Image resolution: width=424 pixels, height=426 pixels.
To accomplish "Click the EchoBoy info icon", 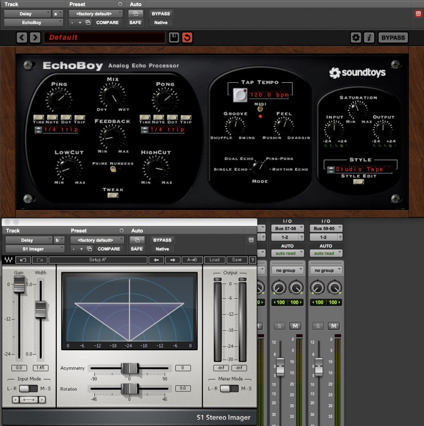I will tap(369, 37).
